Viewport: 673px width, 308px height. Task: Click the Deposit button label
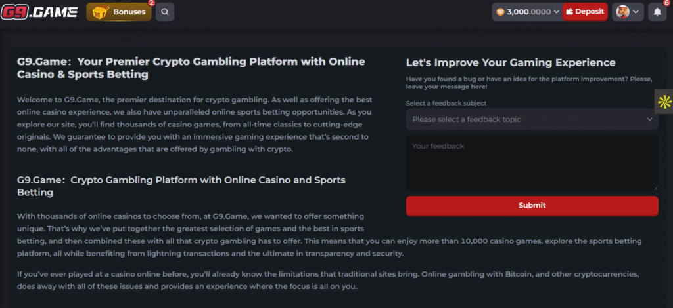pyautogui.click(x=590, y=12)
